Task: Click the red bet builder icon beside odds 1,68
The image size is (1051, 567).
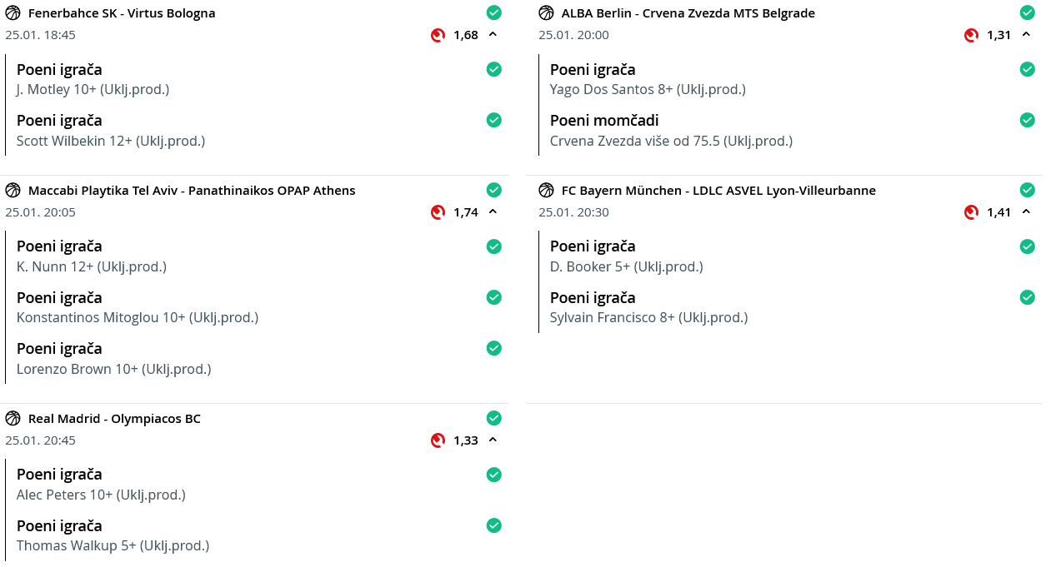Action: click(x=438, y=35)
